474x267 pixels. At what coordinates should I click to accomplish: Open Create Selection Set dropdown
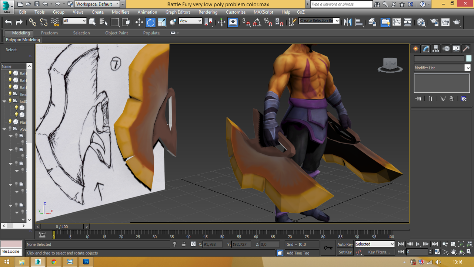[x=319, y=21]
